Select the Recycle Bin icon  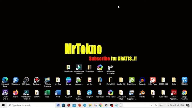[100, 94]
